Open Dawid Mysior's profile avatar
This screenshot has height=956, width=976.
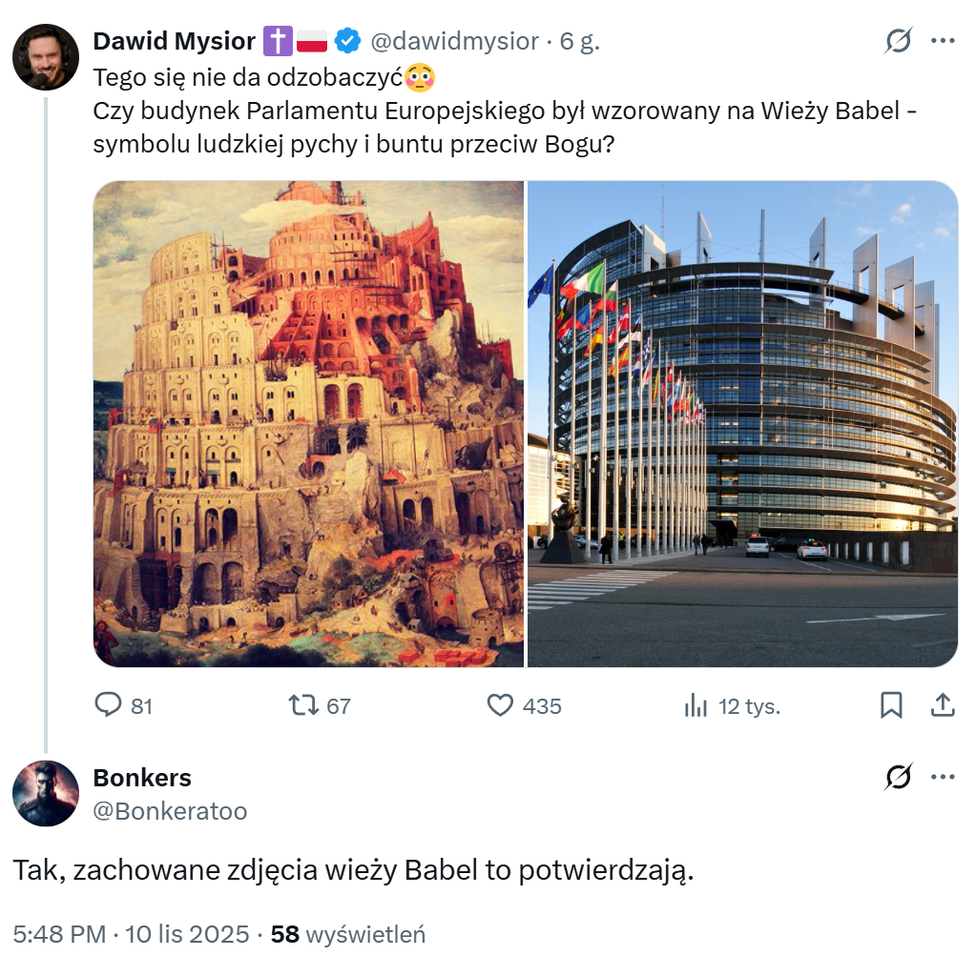(46, 57)
